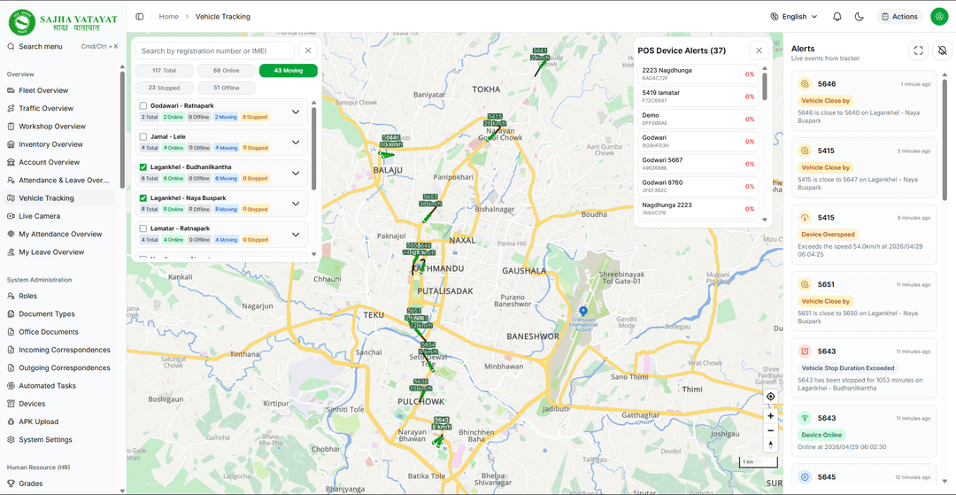Check the Lamatar - Ratnapark route
Viewport: 956px width, 495px height.
143,228
